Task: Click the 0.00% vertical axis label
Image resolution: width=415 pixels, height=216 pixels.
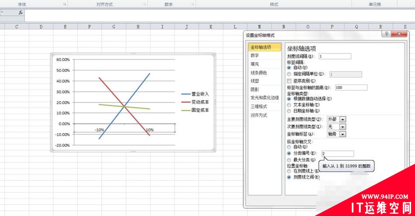Action: [64, 124]
